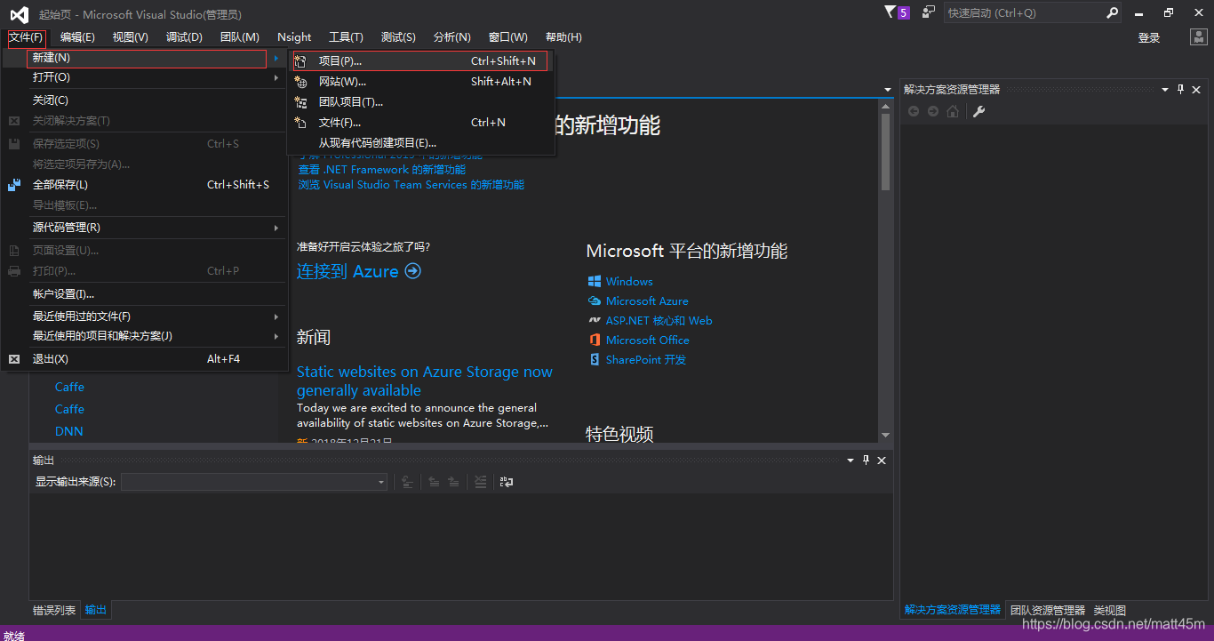
Task: Expand Recent Files (最近使用过的文件) submenu
Action: pyautogui.click(x=146, y=316)
